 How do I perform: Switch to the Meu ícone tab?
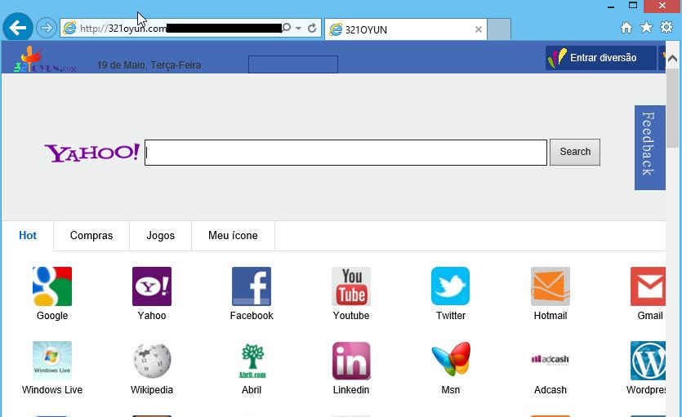tap(233, 236)
